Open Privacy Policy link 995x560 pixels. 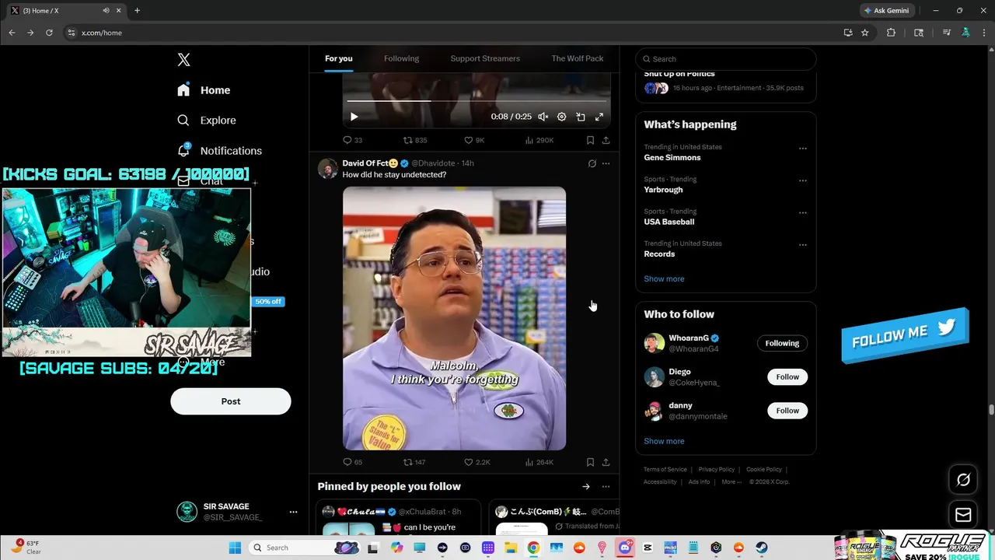[x=717, y=470]
